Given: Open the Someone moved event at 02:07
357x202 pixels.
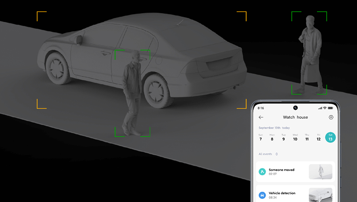Looking at the screenshot, I should tap(282, 171).
